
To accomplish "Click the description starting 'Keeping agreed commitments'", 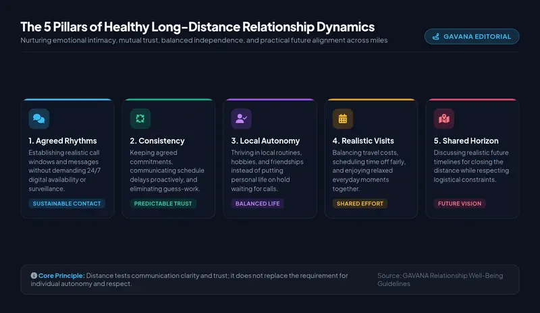I will pyautogui.click(x=167, y=171).
